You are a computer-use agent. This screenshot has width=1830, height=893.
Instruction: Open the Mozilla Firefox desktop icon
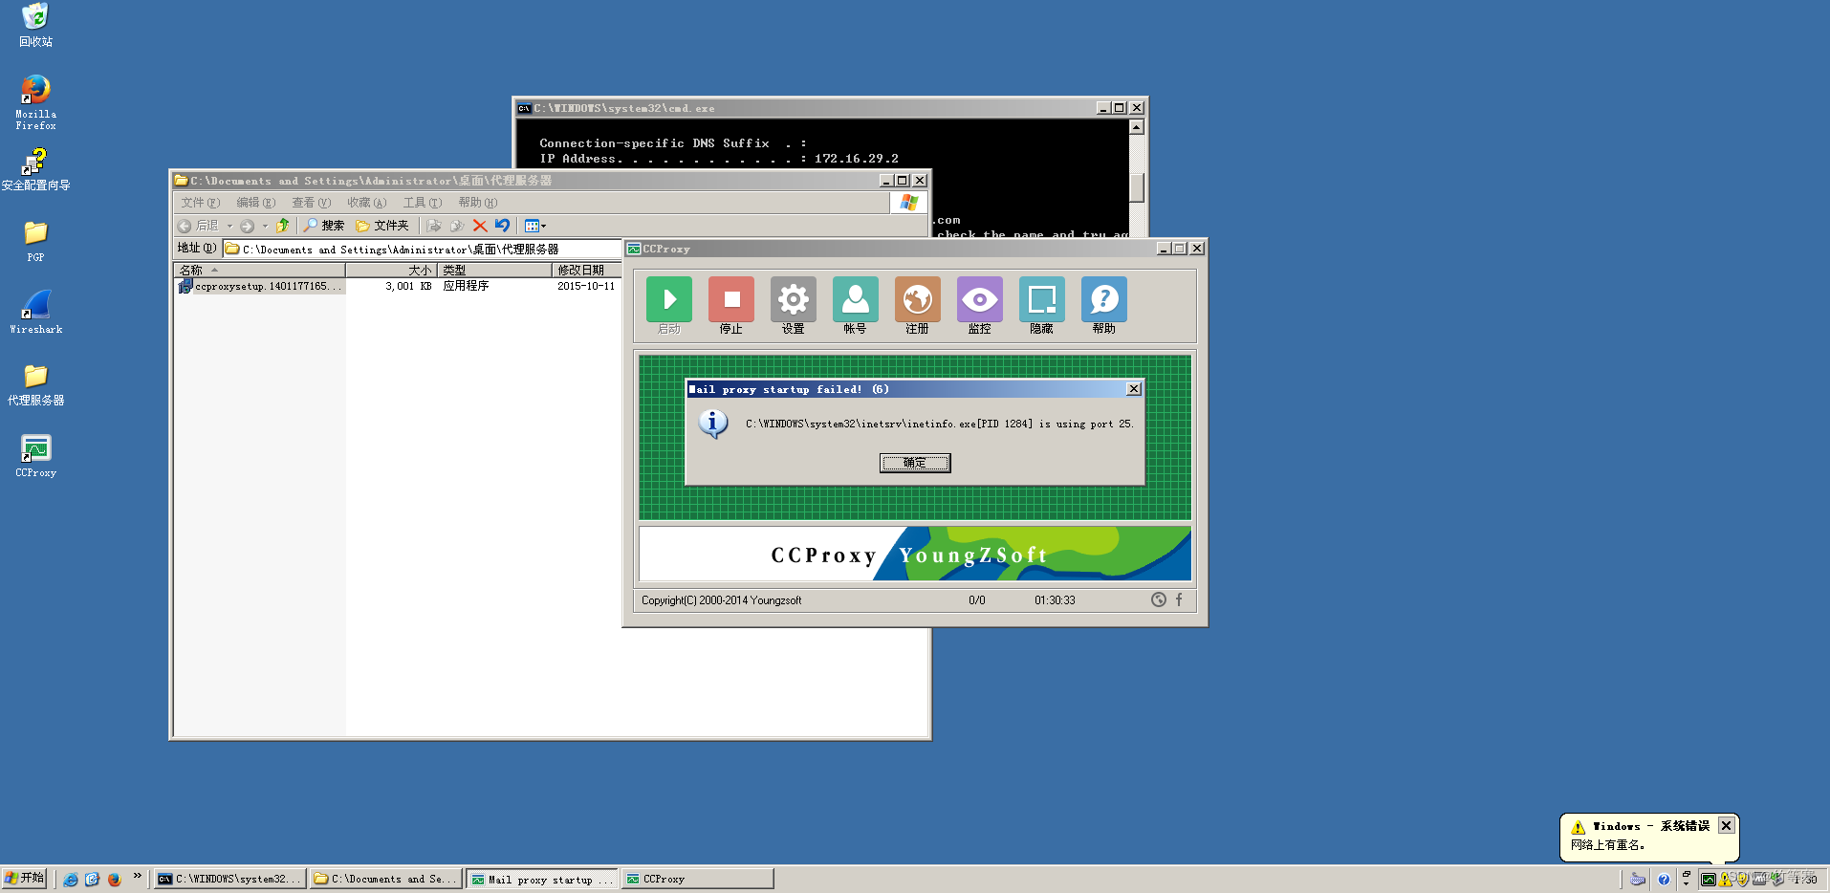tap(35, 102)
